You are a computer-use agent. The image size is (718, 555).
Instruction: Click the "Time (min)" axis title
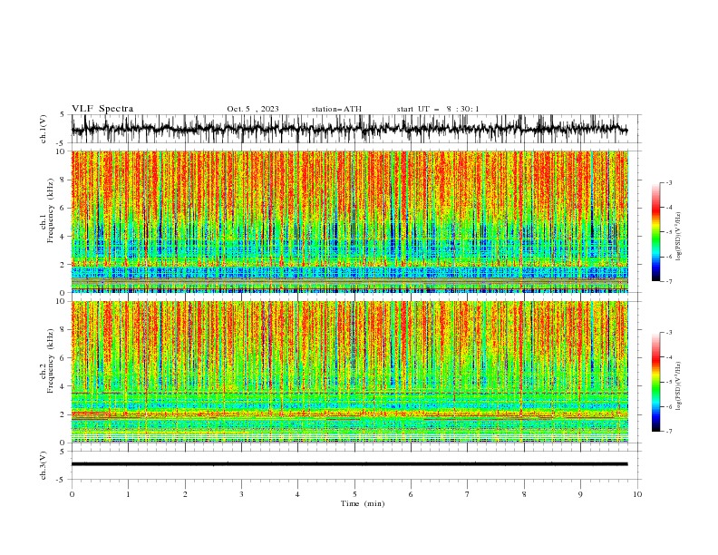pos(363,503)
